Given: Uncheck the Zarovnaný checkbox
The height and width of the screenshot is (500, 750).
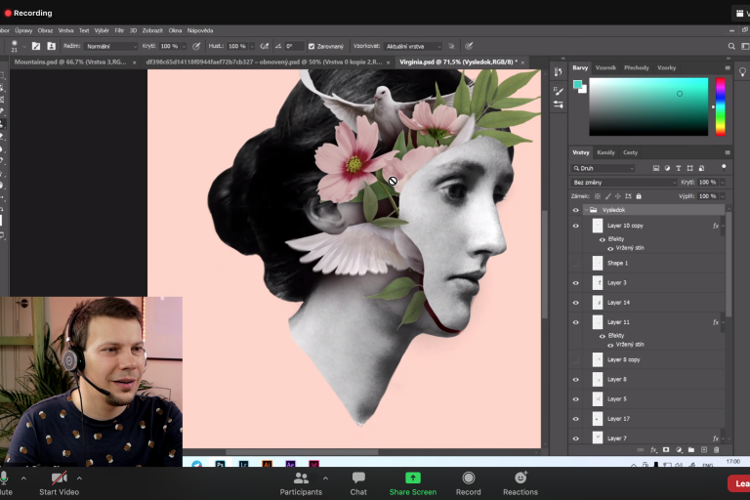Looking at the screenshot, I should (312, 46).
